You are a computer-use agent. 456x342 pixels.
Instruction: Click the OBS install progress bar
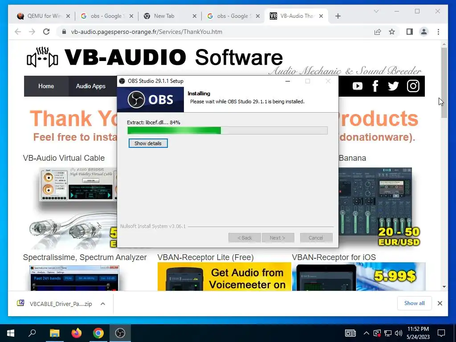click(228, 130)
